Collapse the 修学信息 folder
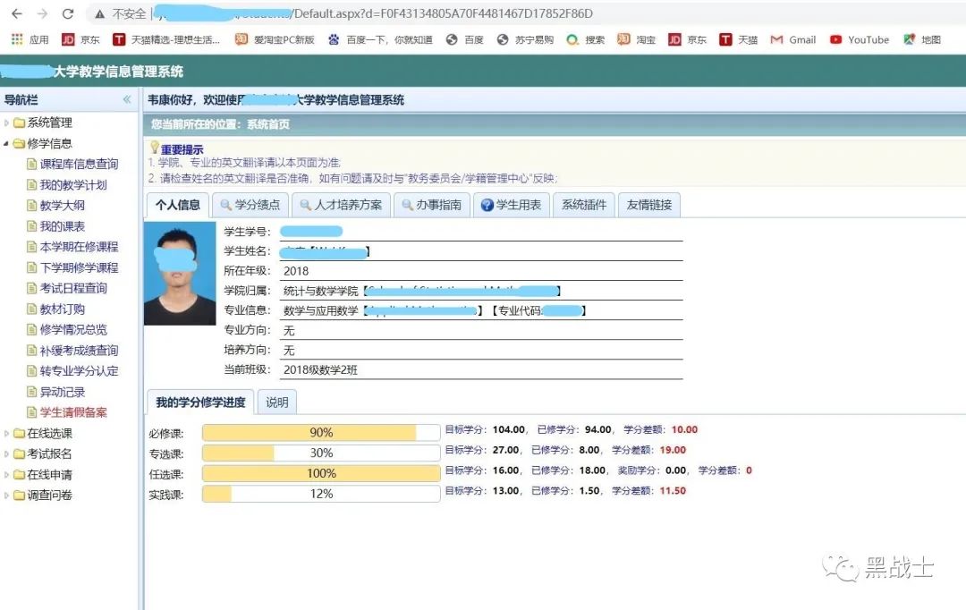This screenshot has width=966, height=610. point(7,144)
